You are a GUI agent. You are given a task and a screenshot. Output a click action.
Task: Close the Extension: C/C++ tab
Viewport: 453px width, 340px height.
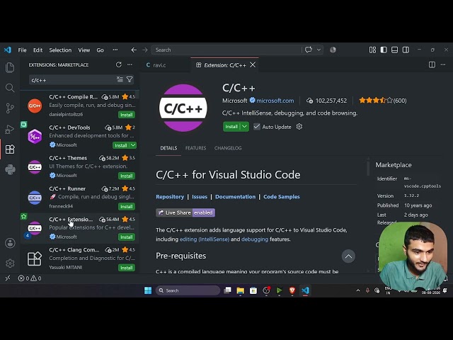[x=253, y=64]
